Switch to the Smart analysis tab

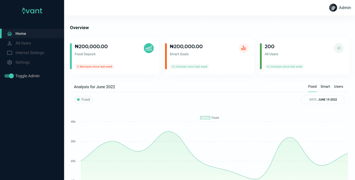325,87
